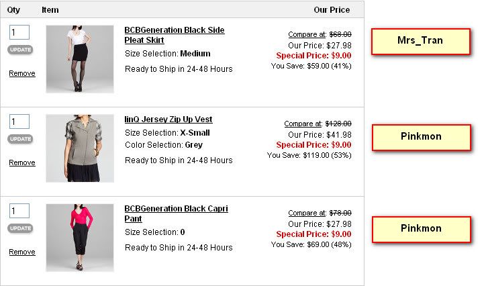Viewport: 484px width, 286px height.
Task: Remove the BCBGeneration Black Side Pleat Skirt
Action: 22,73
